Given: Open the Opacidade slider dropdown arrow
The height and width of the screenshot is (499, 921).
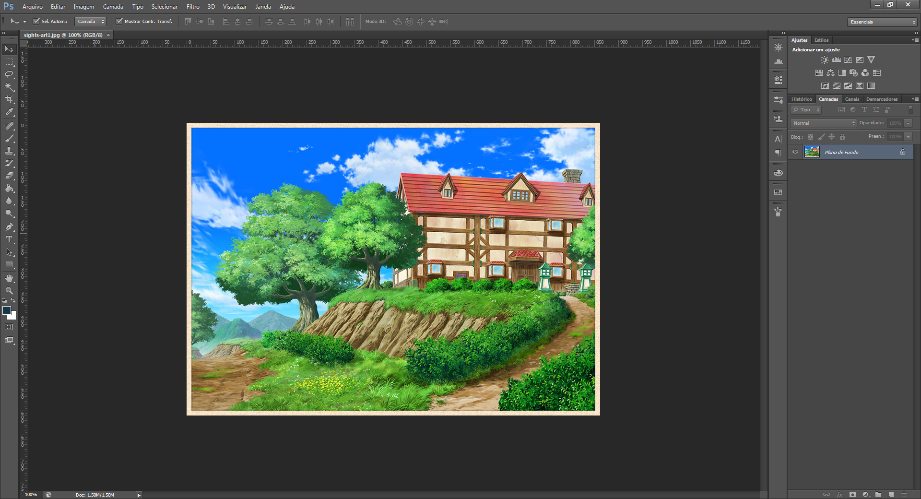Looking at the screenshot, I should pyautogui.click(x=908, y=123).
